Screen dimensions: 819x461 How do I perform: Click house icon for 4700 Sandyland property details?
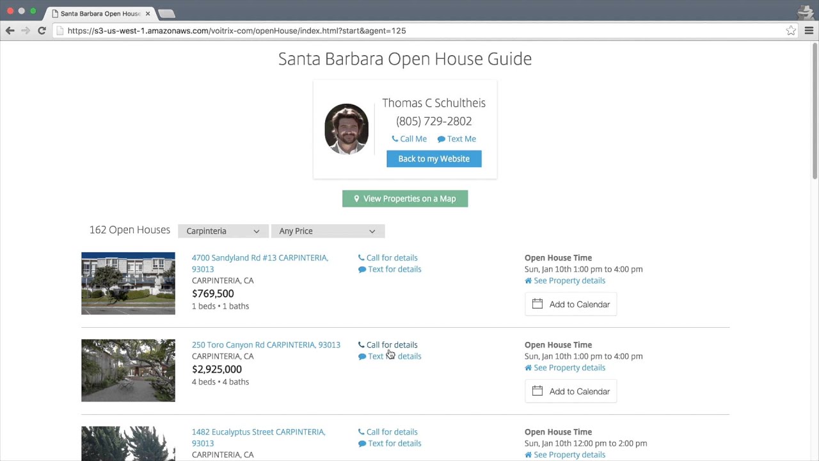coord(529,280)
